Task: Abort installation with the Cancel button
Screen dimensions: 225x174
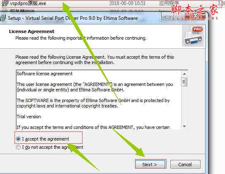Action: pos(185,164)
